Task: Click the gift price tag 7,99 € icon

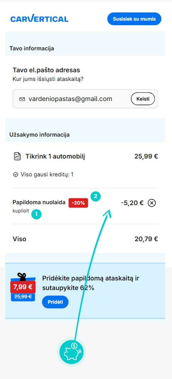Action: pos(23,287)
